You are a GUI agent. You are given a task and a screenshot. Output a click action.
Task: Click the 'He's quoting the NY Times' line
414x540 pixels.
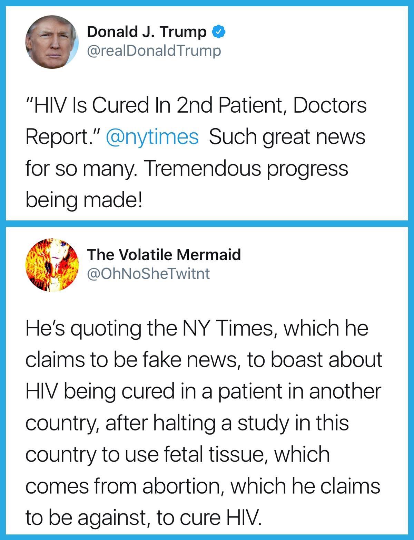click(197, 329)
